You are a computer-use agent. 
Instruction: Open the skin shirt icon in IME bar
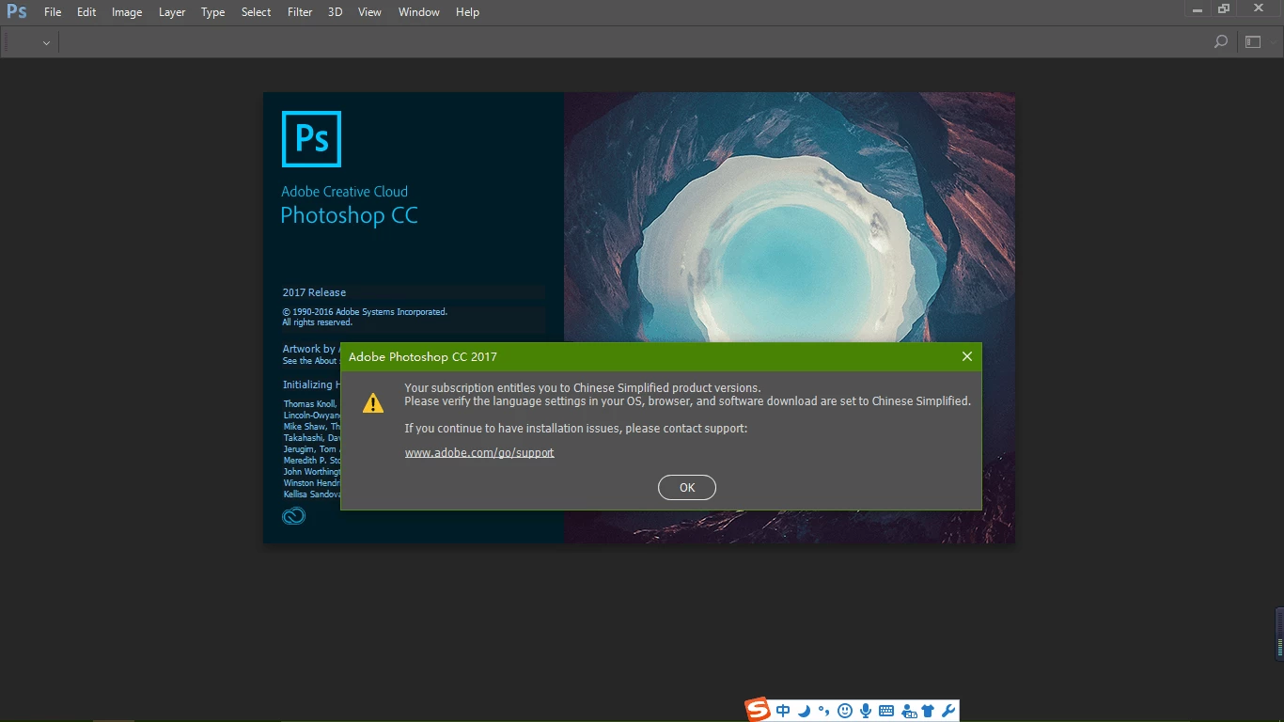929,711
